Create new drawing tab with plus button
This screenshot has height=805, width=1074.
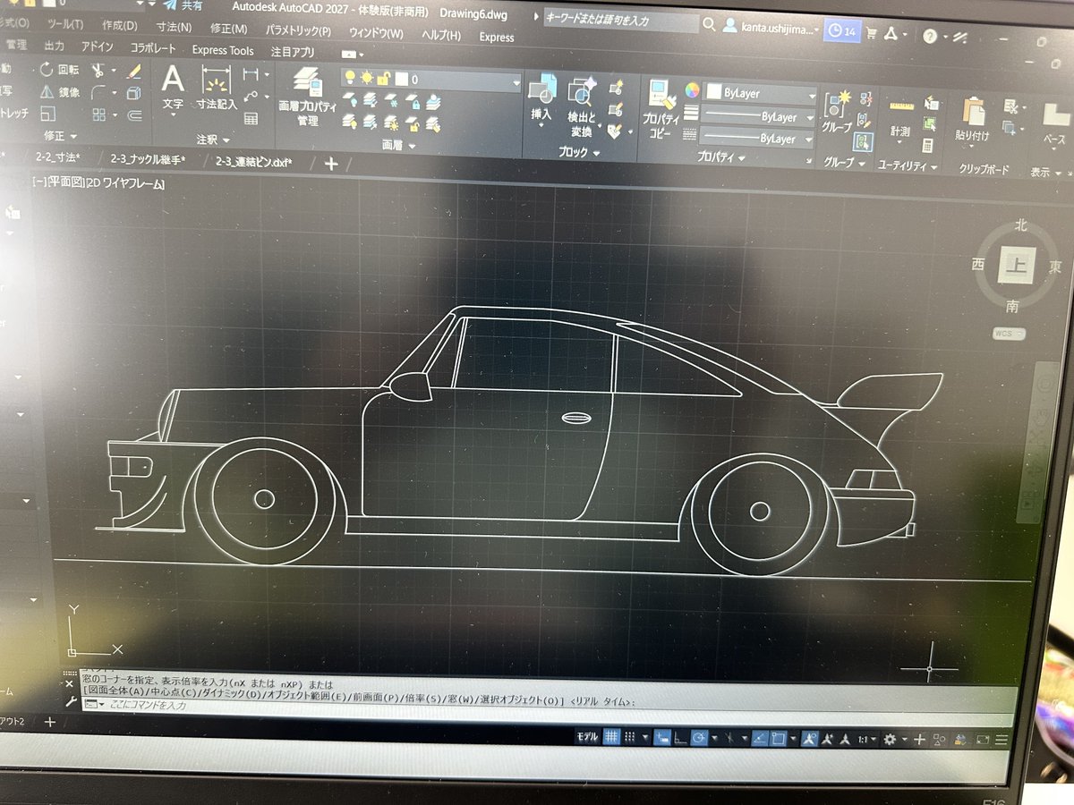331,164
